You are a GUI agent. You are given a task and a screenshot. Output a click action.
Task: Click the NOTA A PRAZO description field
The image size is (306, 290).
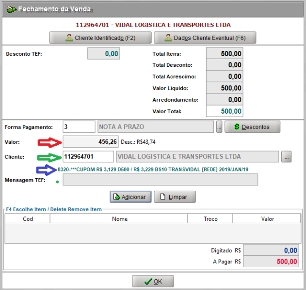pyautogui.click(x=155, y=127)
